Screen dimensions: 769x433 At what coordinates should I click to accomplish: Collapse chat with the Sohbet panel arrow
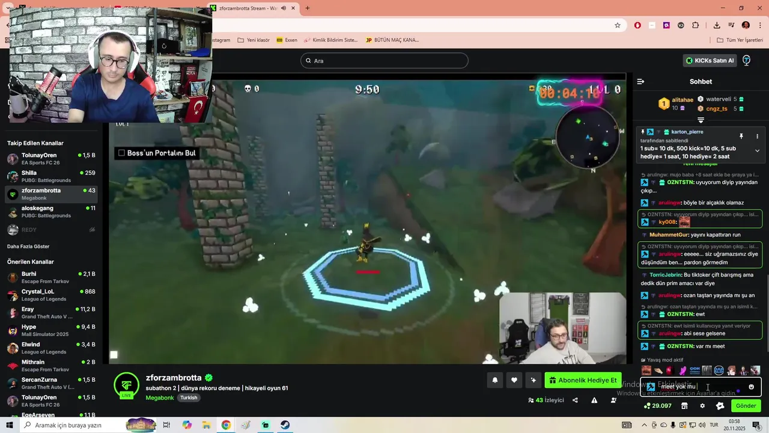coord(640,81)
